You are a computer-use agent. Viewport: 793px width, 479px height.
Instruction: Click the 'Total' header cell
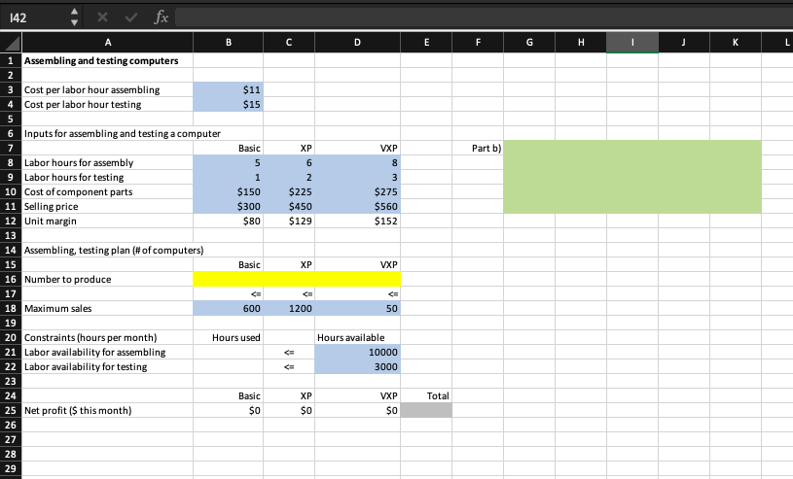[426, 395]
